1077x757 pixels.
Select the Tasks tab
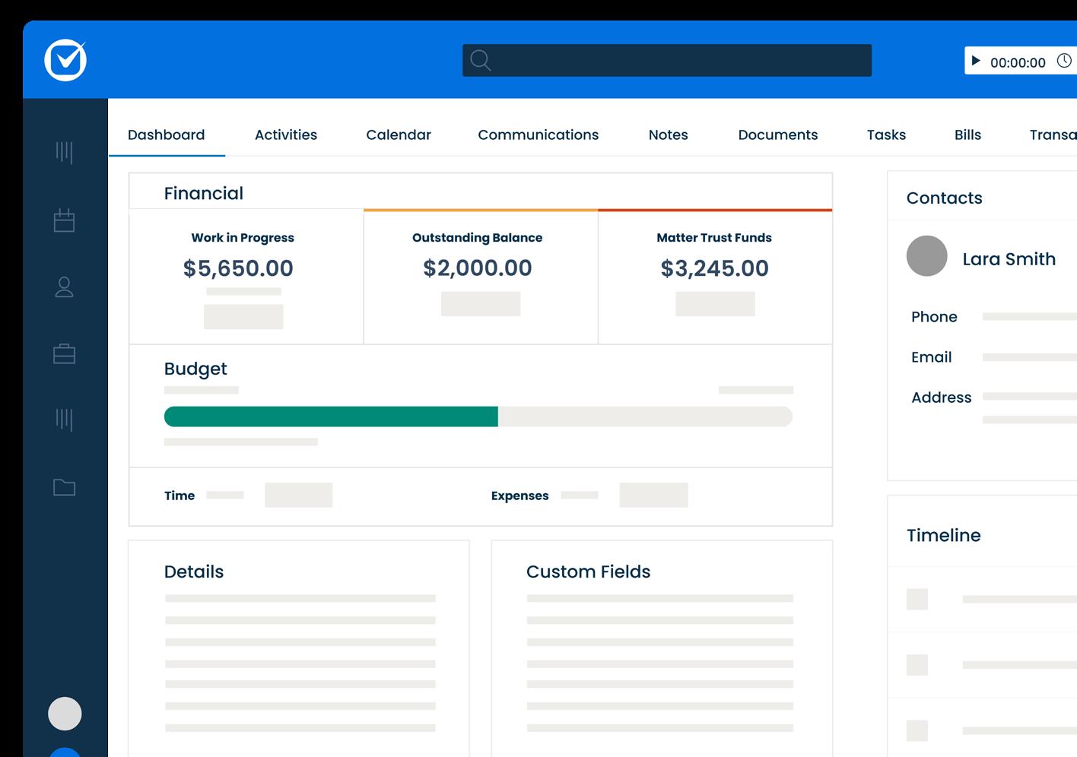click(886, 135)
